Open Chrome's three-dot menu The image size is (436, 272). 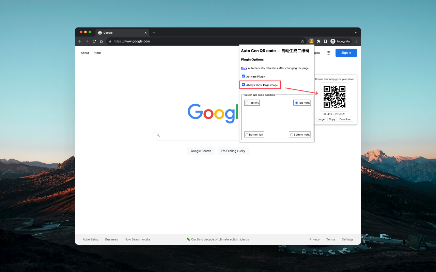[x=356, y=41]
